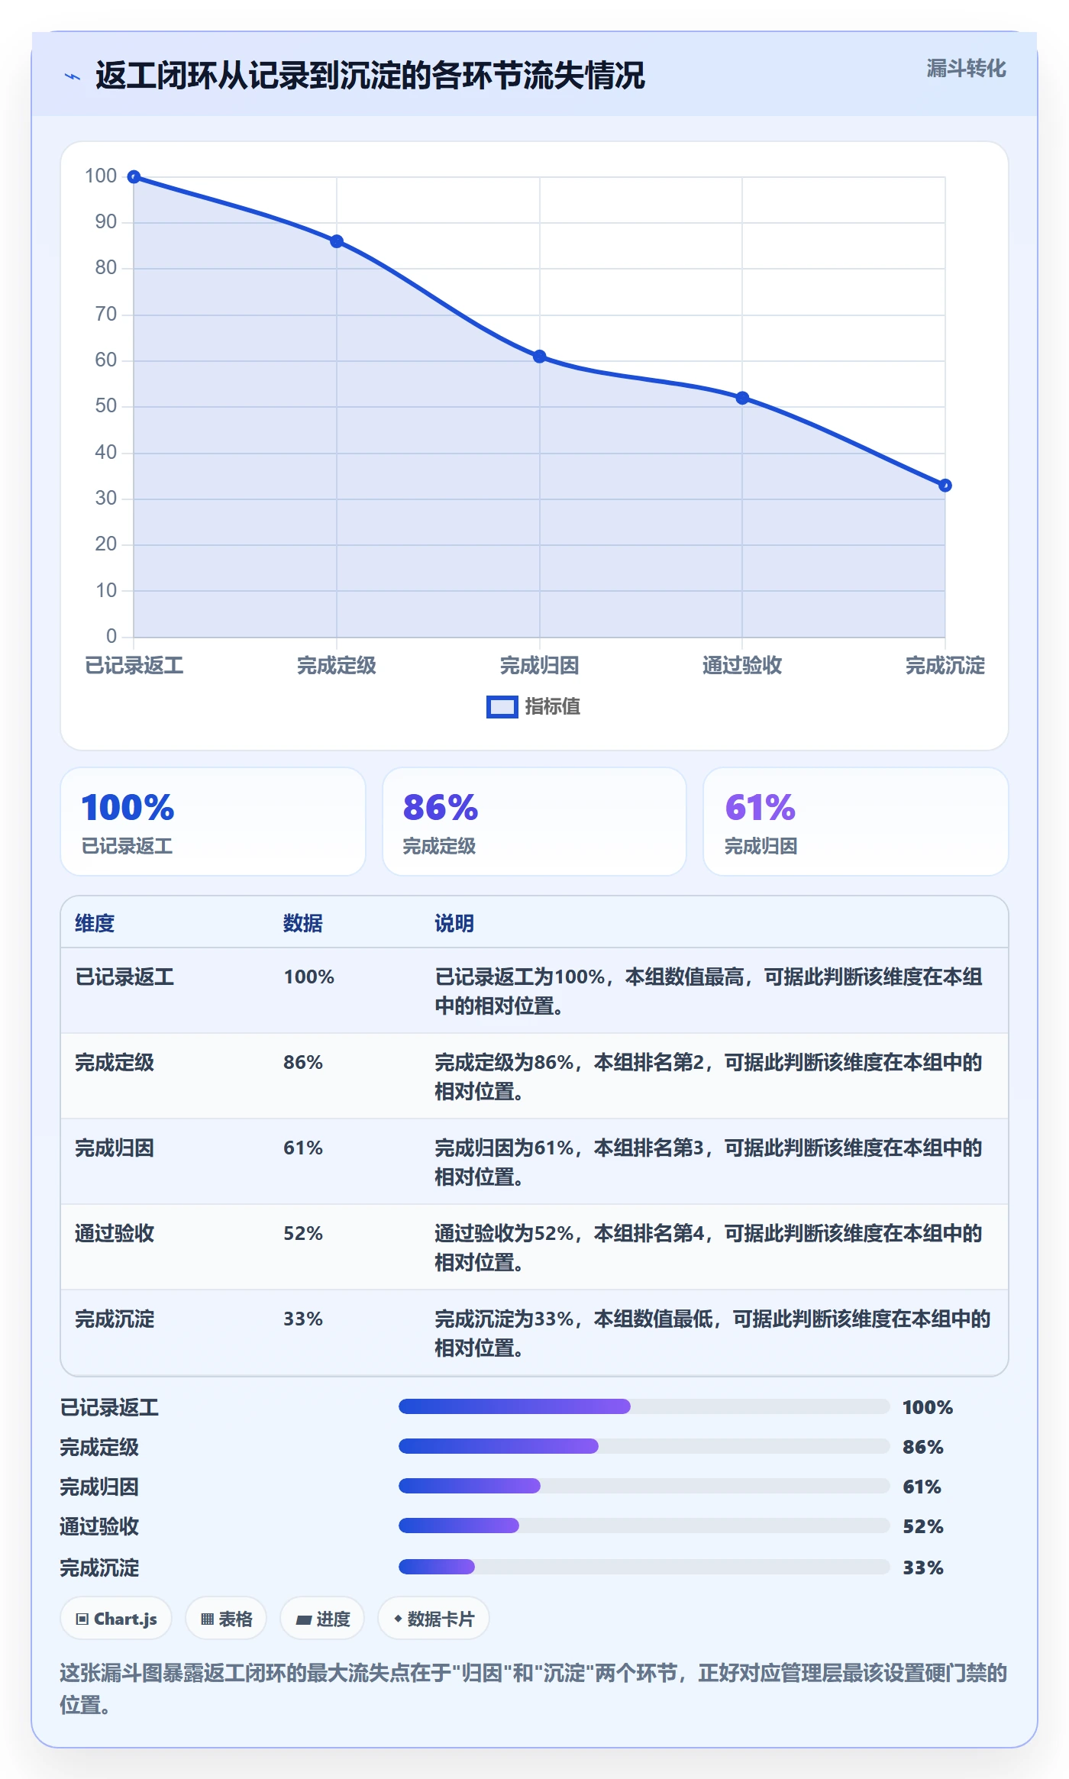The width and height of the screenshot is (1069, 1779).
Task: Click the 漏斗转化 badge in header
Action: (x=966, y=69)
